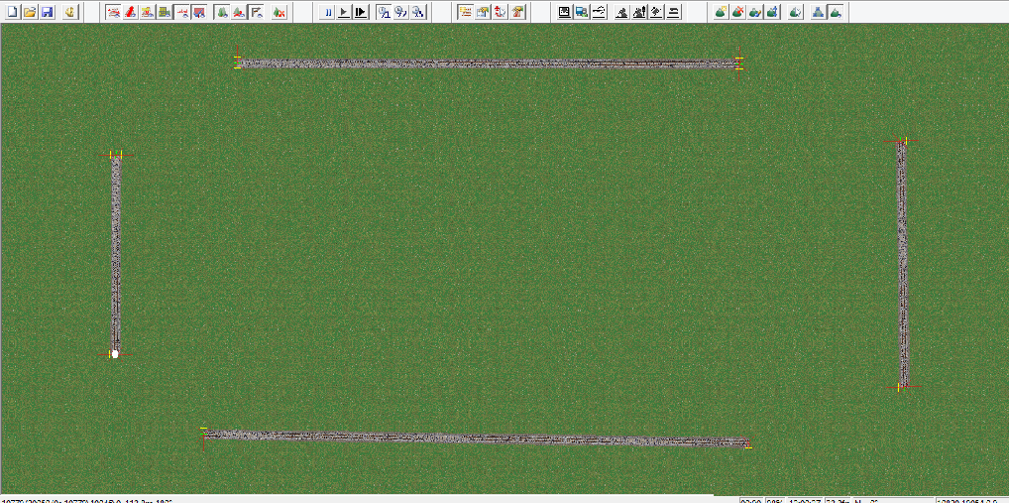Edit terrain with the green hill pencil icon
This screenshot has width=1009, height=503.
pos(755,12)
